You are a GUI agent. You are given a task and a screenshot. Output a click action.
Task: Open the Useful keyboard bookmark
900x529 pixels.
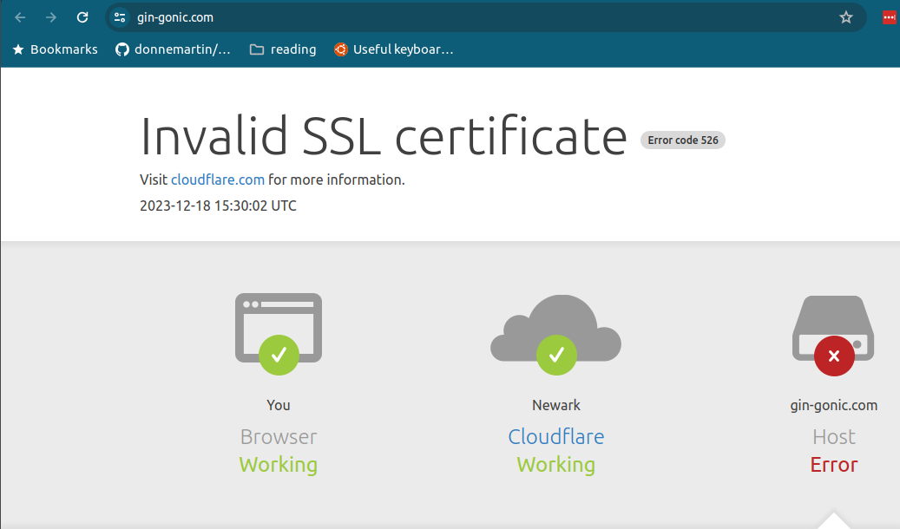tap(394, 49)
